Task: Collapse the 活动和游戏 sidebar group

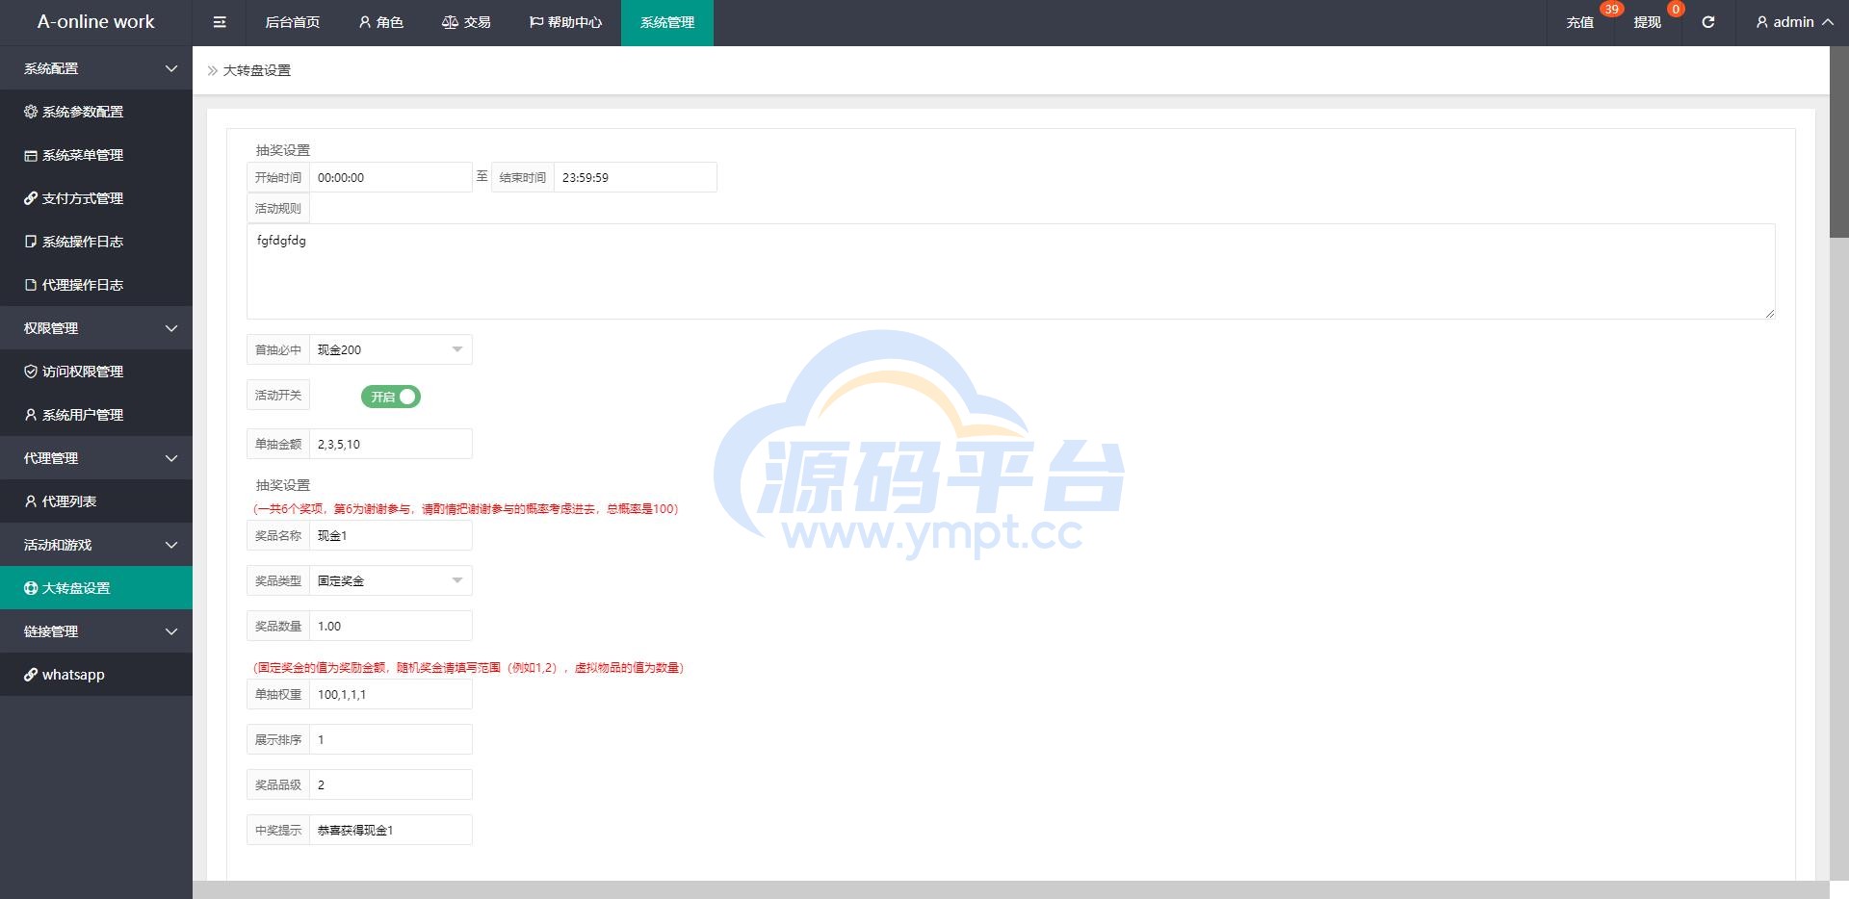Action: tap(96, 545)
